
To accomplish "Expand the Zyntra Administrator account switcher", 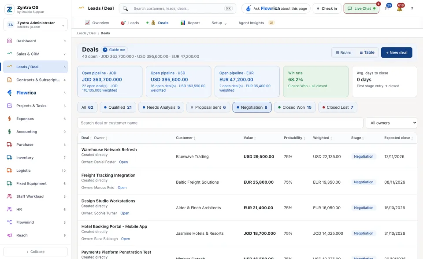I will click(36, 25).
